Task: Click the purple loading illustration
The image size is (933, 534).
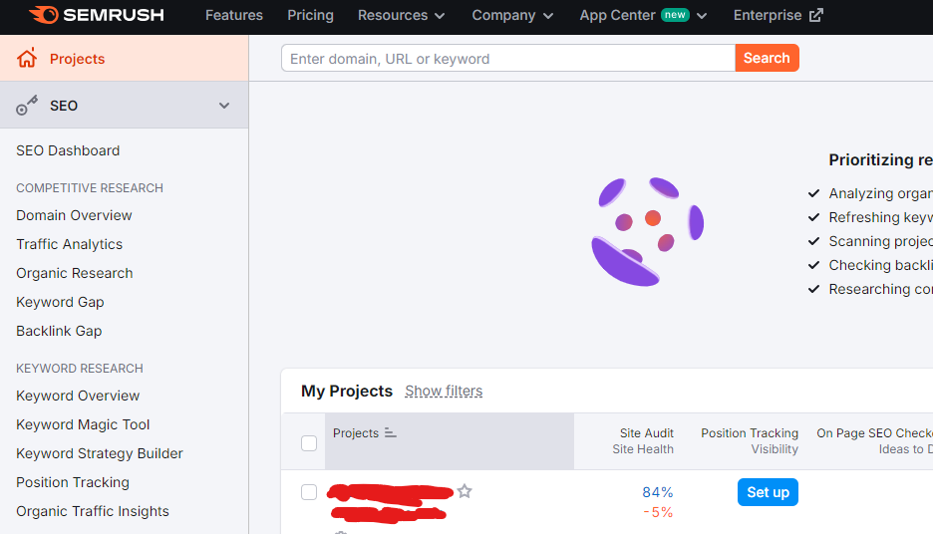Action: pyautogui.click(x=648, y=231)
